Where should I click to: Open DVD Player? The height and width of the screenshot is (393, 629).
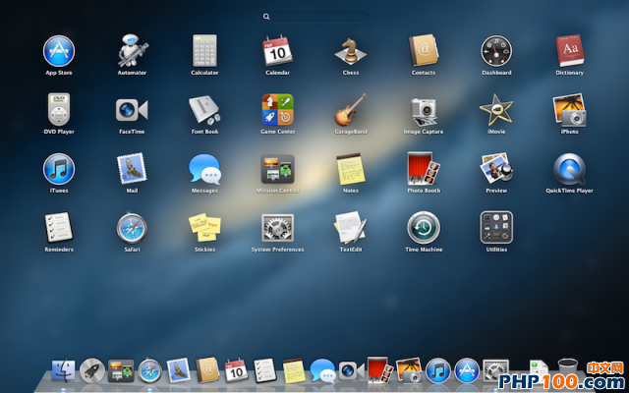coord(59,109)
